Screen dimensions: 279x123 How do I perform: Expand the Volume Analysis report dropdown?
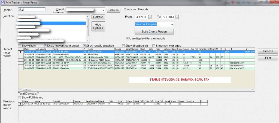click(x=172, y=24)
